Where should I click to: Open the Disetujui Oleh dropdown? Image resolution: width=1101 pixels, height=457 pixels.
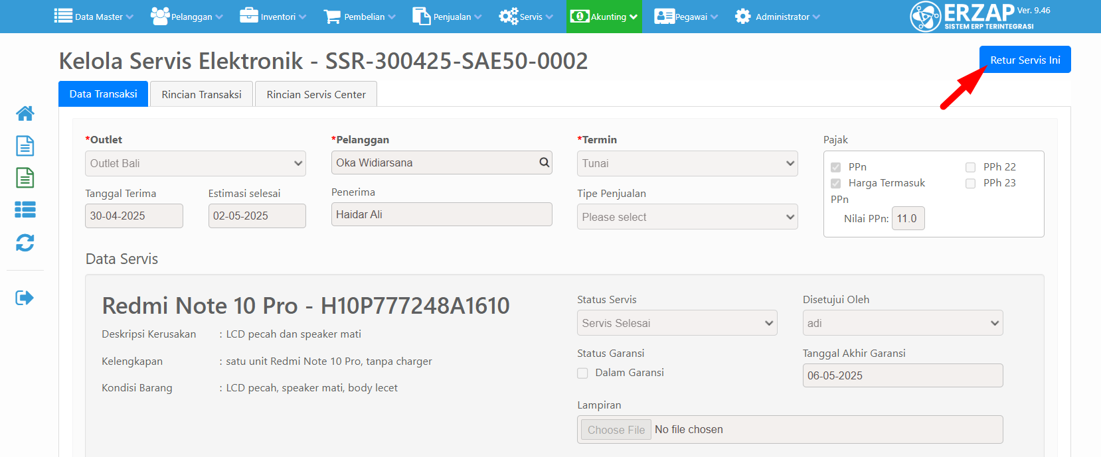(x=902, y=323)
